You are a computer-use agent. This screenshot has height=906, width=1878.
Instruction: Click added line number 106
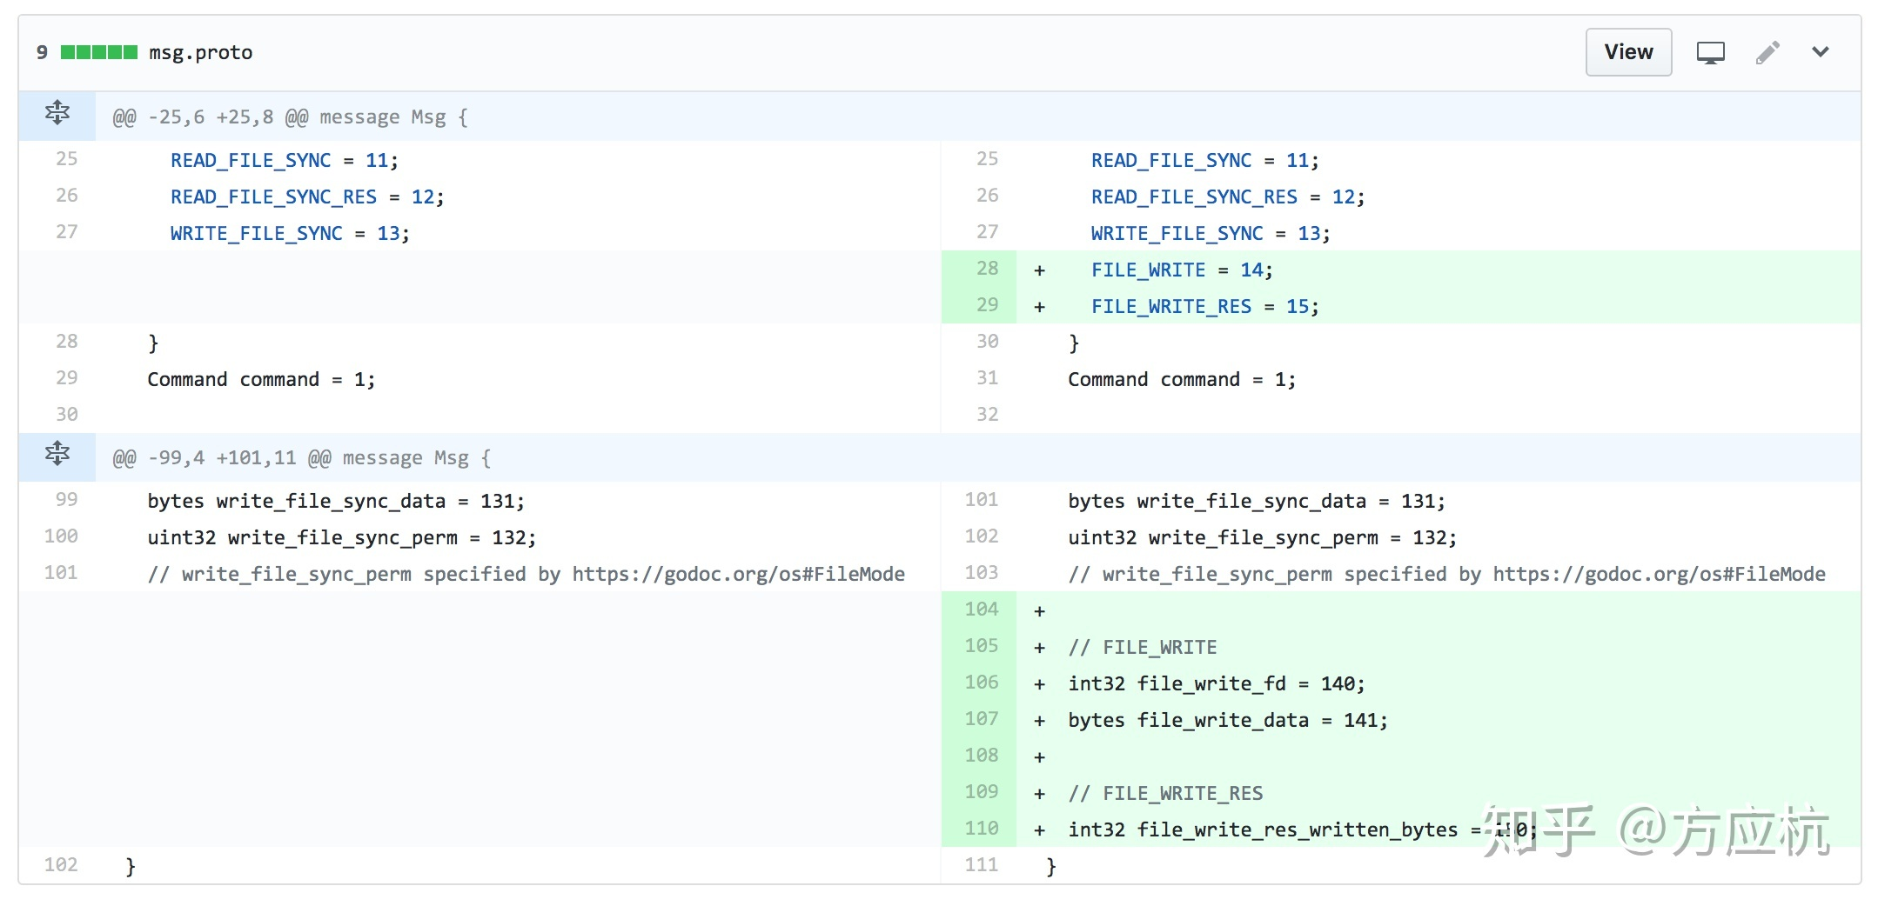point(981,683)
